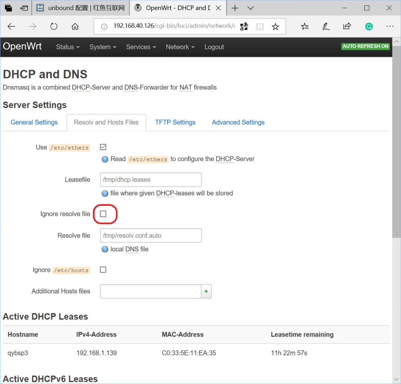
Task: Toggle the AUTO REFRESH ON button
Action: point(365,46)
